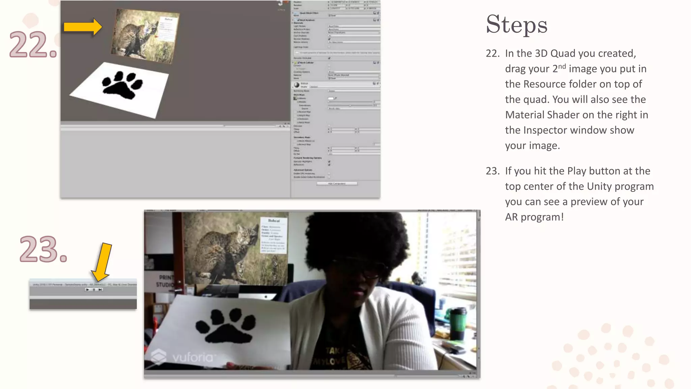Toggle the Mesh Renderer enabled checkbox

point(298,20)
